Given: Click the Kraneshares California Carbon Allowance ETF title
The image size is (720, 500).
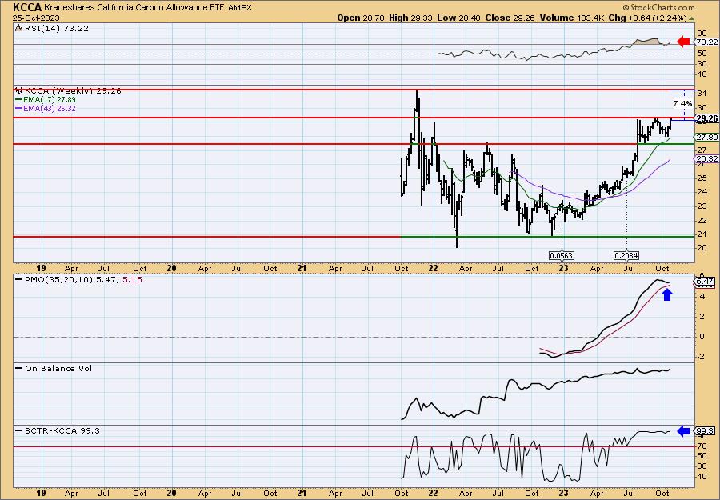Looking at the screenshot, I should pos(134,8).
